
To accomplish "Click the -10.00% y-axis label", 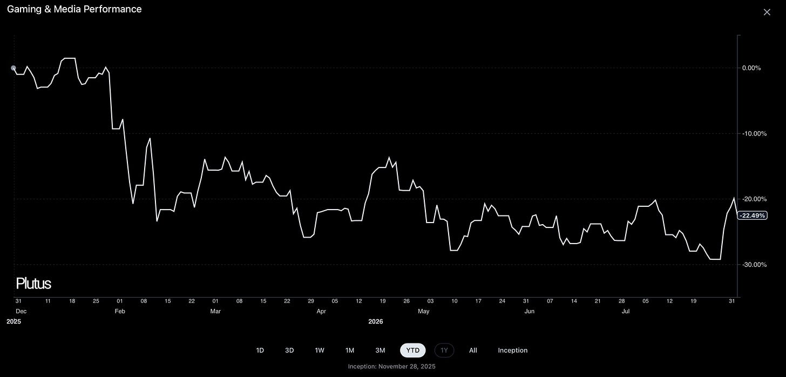I will pyautogui.click(x=753, y=133).
